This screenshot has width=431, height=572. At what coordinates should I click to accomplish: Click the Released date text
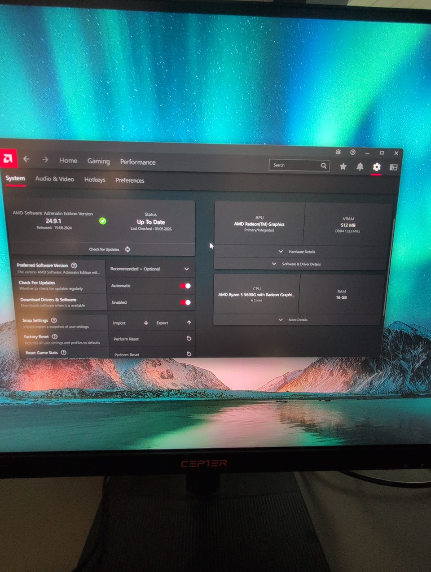[54, 228]
